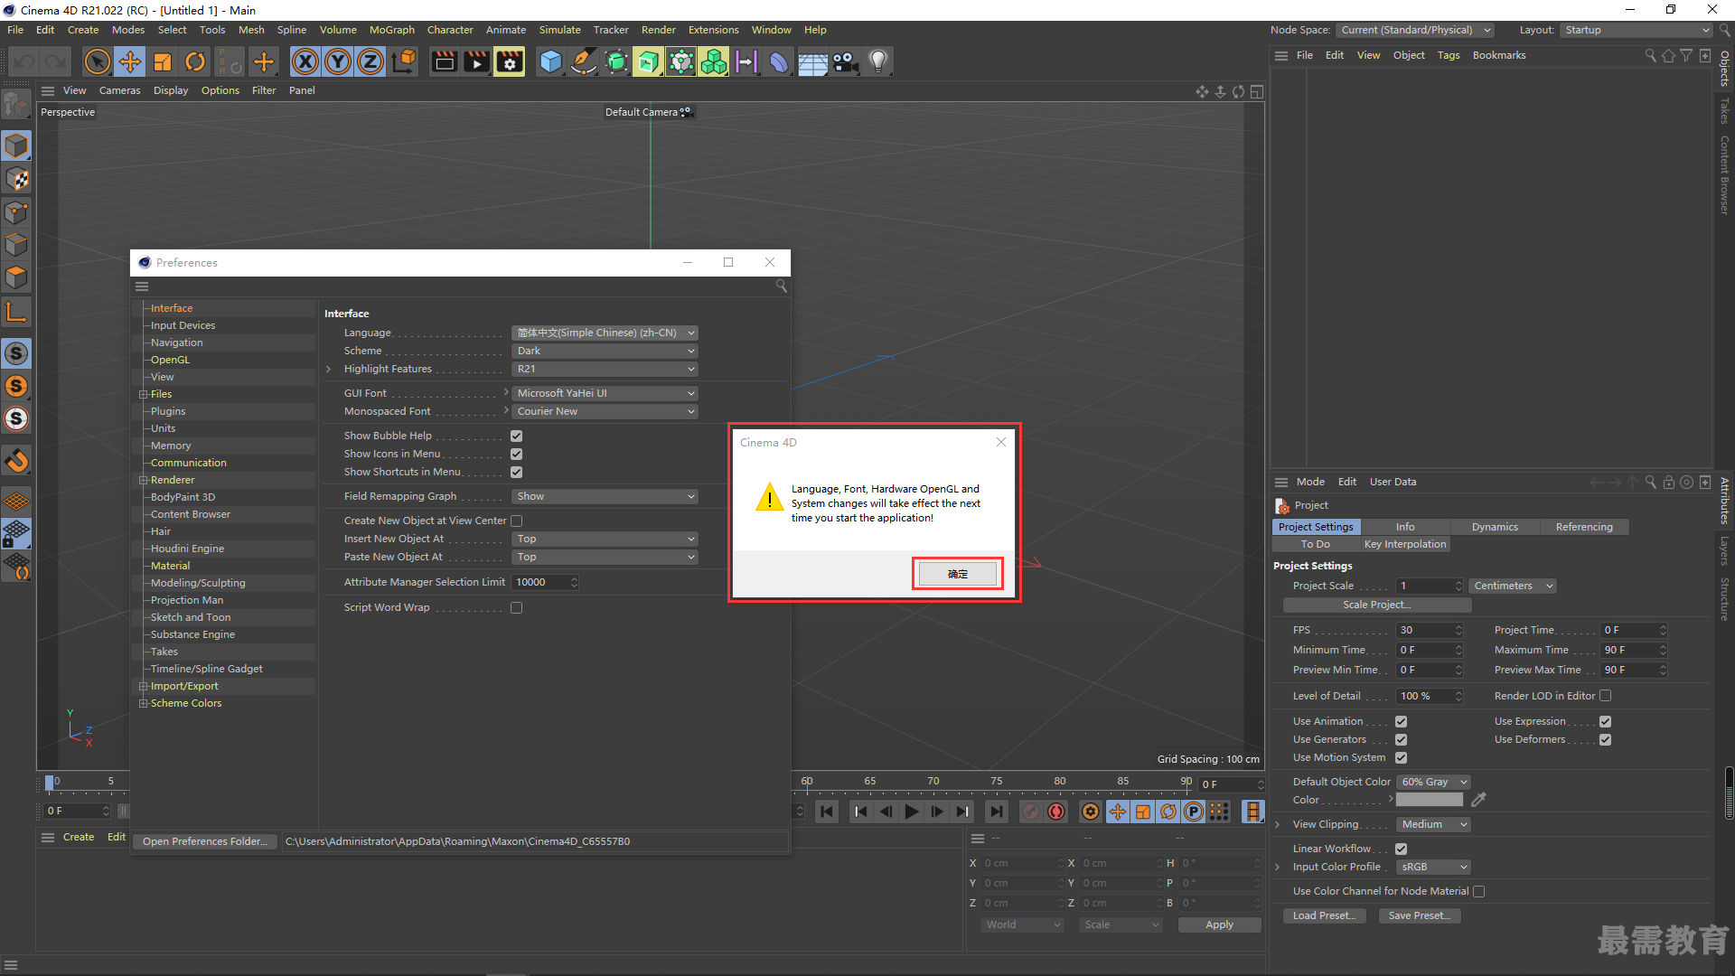The image size is (1735, 976).
Task: Click the Camera object icon in the toolbar
Action: coord(845,61)
